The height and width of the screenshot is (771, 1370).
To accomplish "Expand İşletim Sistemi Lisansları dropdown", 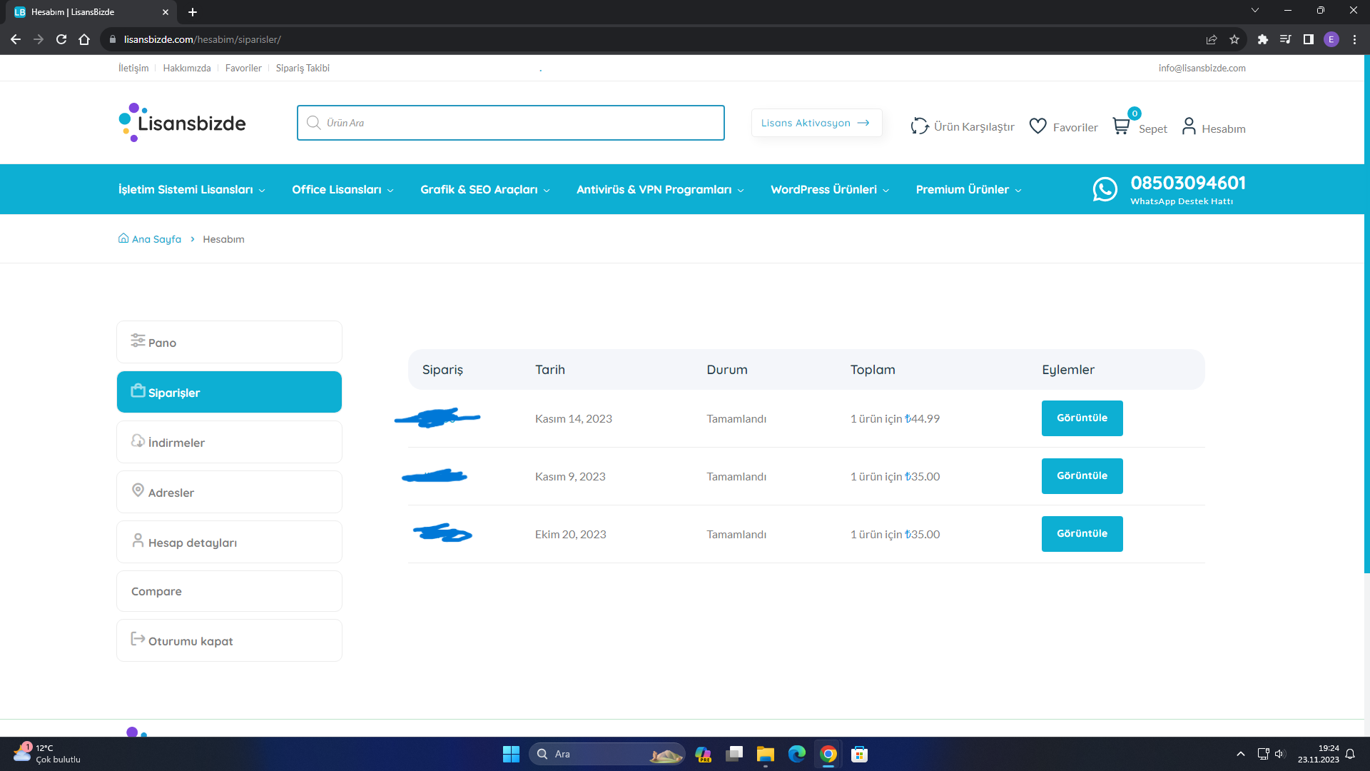I will coord(191,189).
